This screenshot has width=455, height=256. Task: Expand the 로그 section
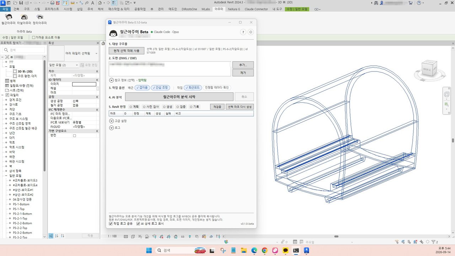point(112,128)
